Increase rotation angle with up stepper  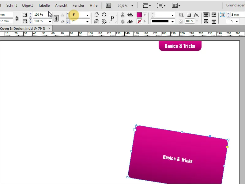point(68,13)
